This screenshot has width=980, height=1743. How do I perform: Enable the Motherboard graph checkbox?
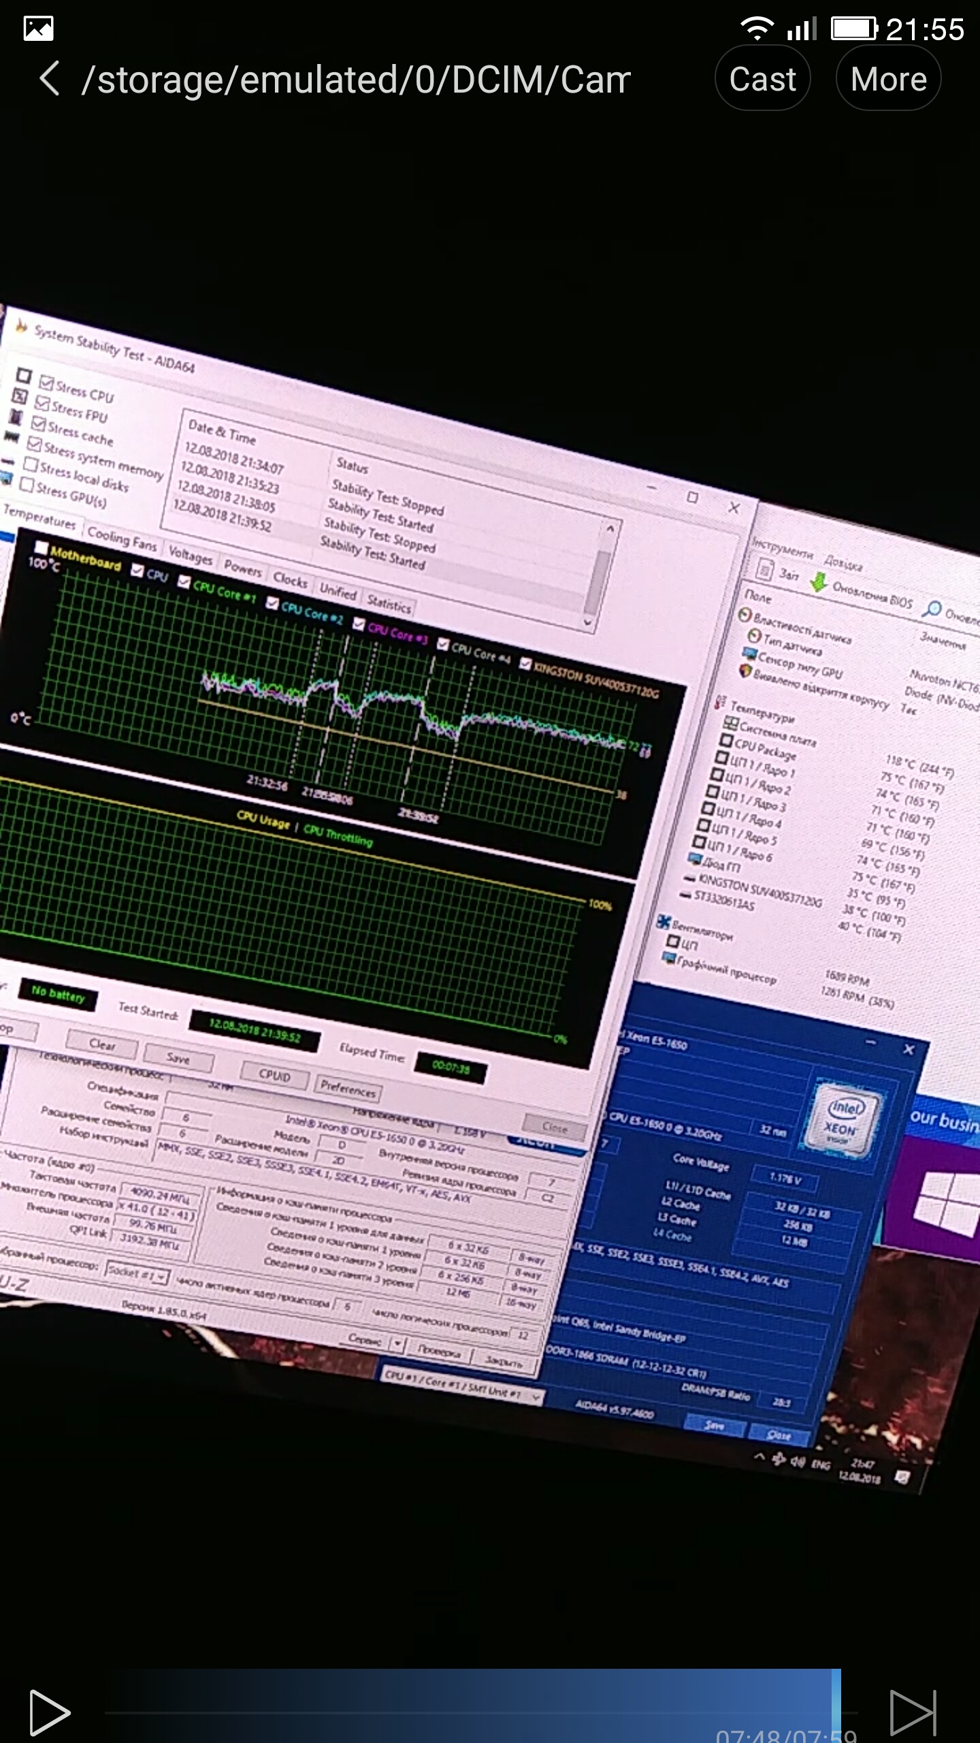click(42, 547)
